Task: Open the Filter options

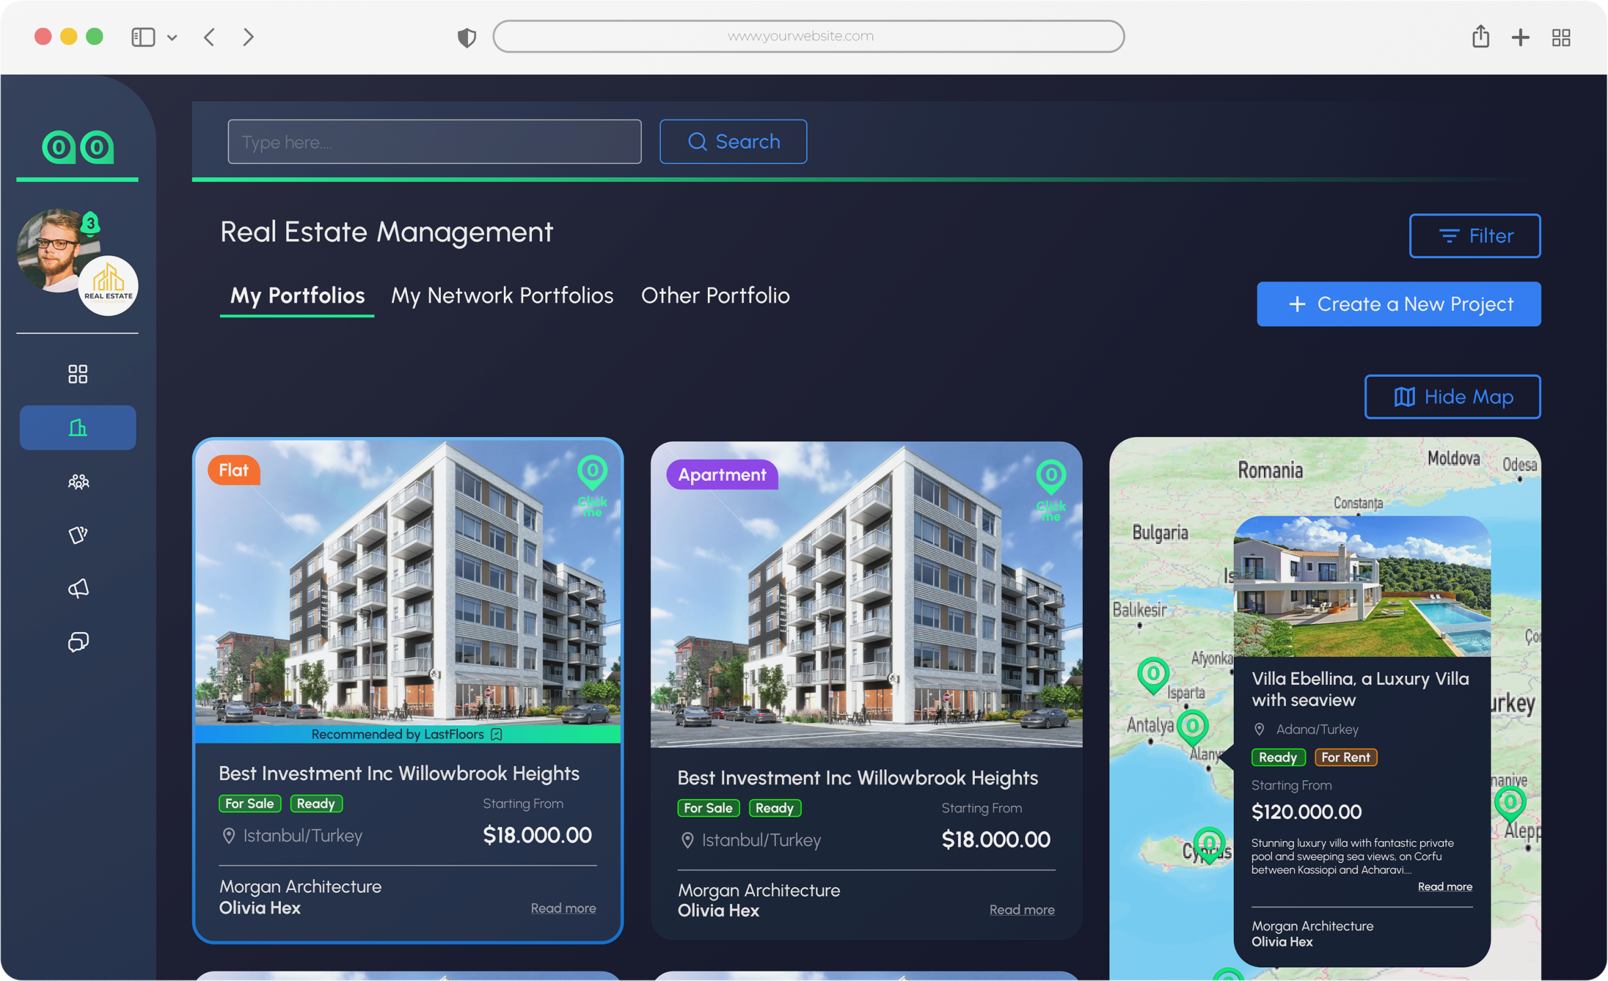Action: tap(1475, 235)
